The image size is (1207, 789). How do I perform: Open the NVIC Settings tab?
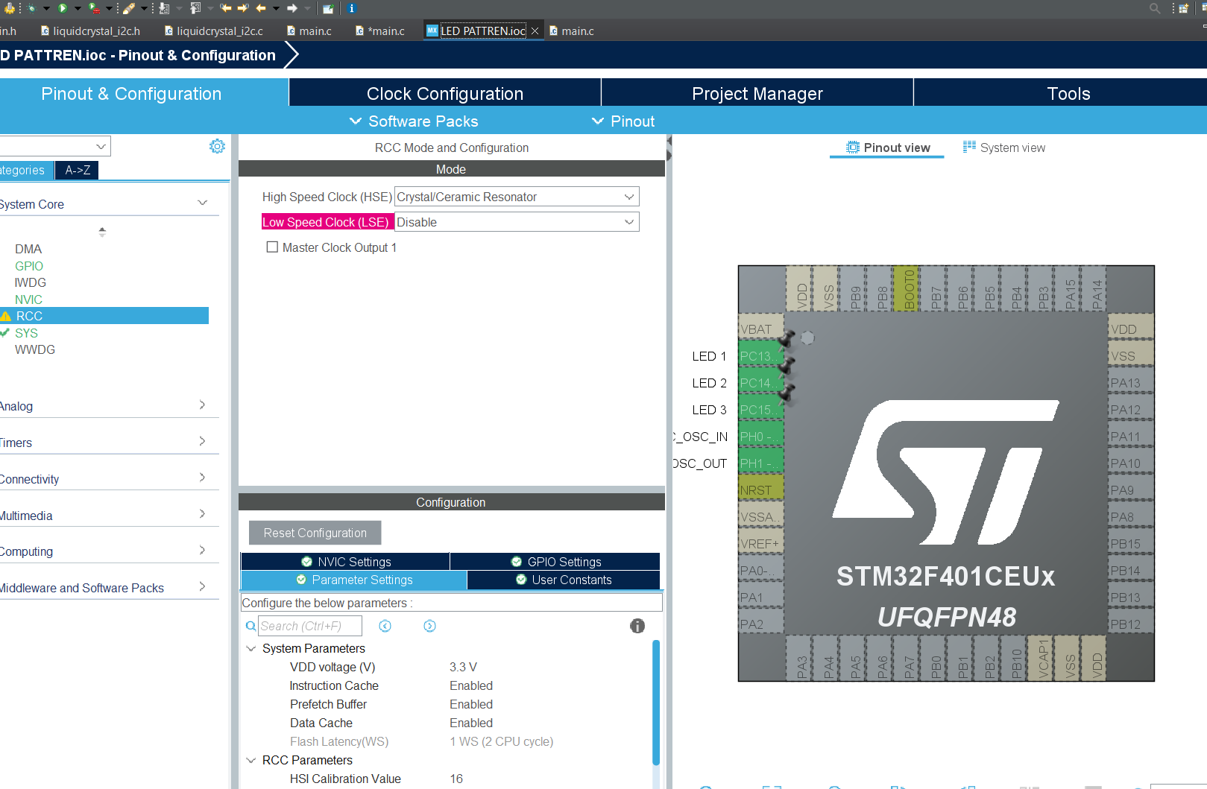pyautogui.click(x=345, y=562)
